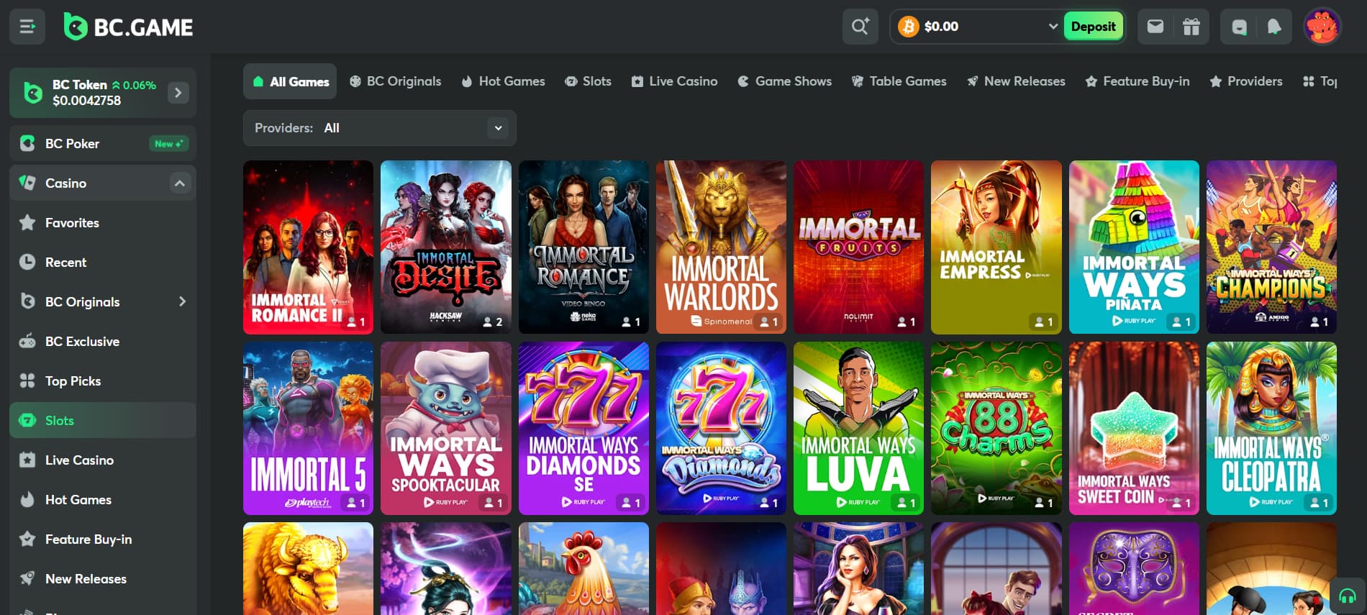
Task: Click the BC.GAME logo
Action: (x=128, y=27)
